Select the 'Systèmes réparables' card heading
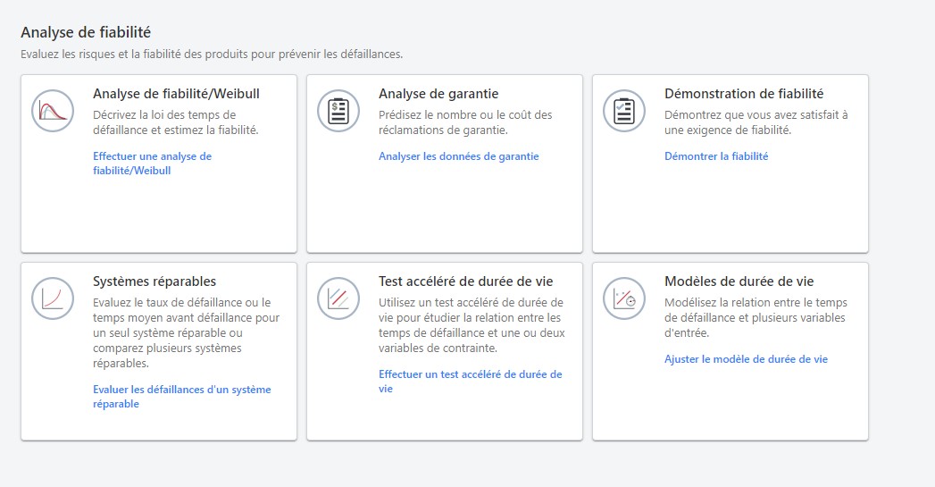 pos(154,281)
